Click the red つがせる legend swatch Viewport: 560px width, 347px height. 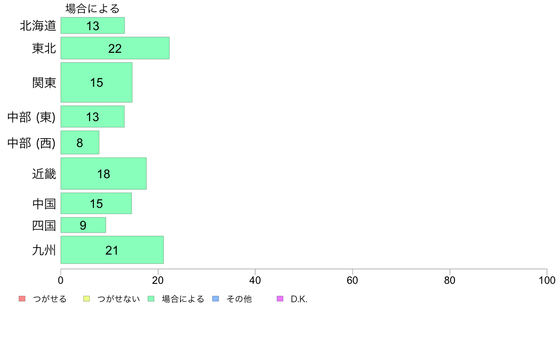point(22,299)
